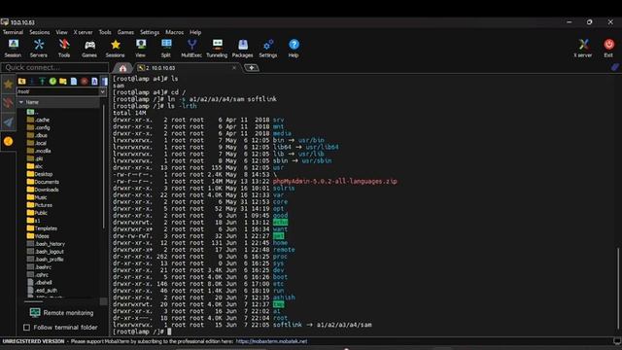Select the Documents folder
This screenshot has height=350, width=622.
(x=43, y=182)
